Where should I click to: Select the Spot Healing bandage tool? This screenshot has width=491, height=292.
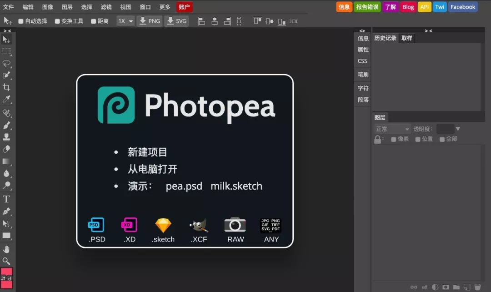coord(6,113)
